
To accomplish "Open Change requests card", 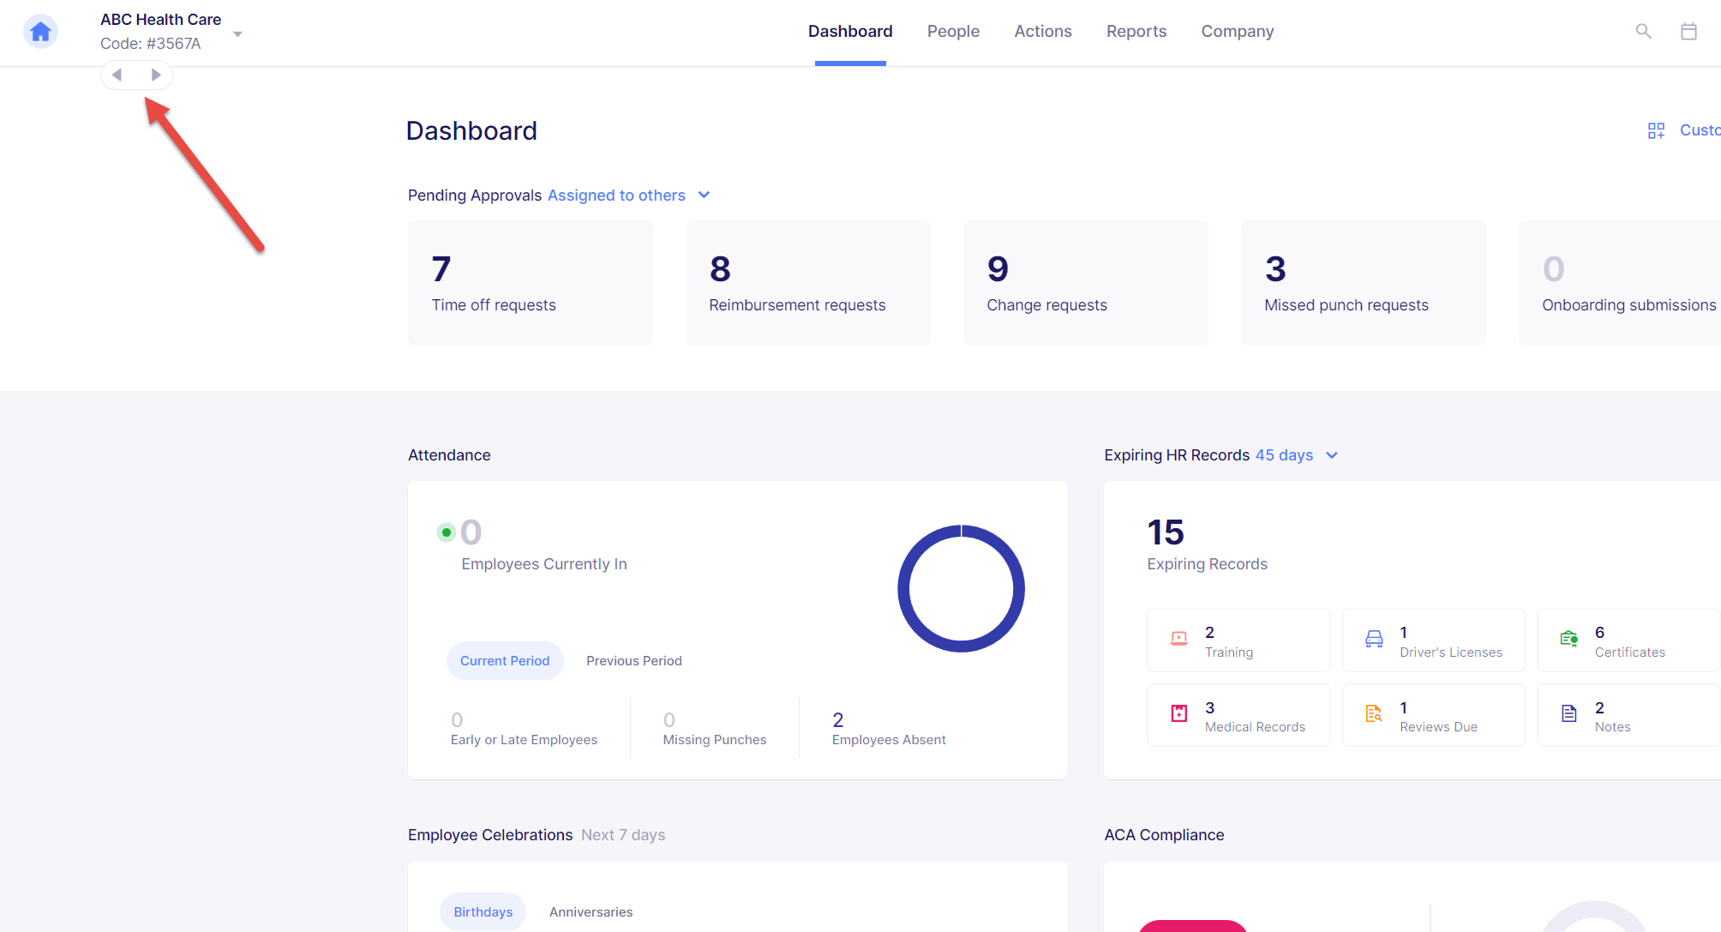I will tap(1086, 283).
